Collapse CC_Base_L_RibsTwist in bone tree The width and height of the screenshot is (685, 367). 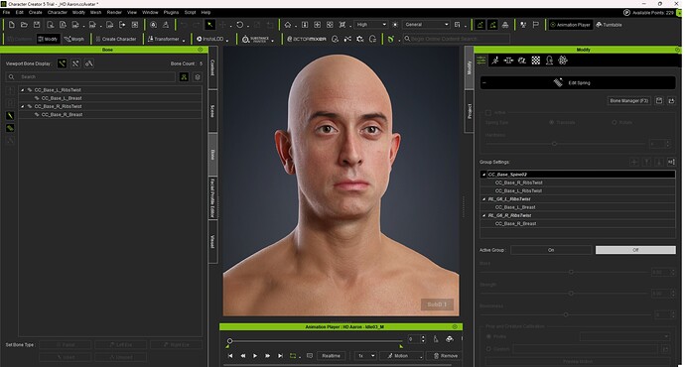23,90
